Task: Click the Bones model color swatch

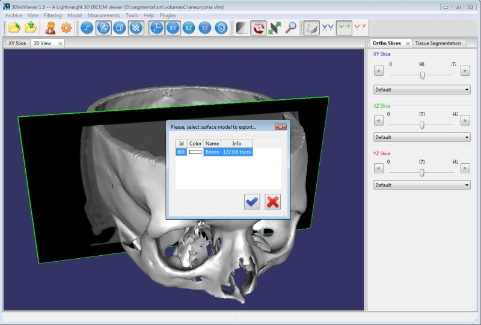Action: (195, 152)
